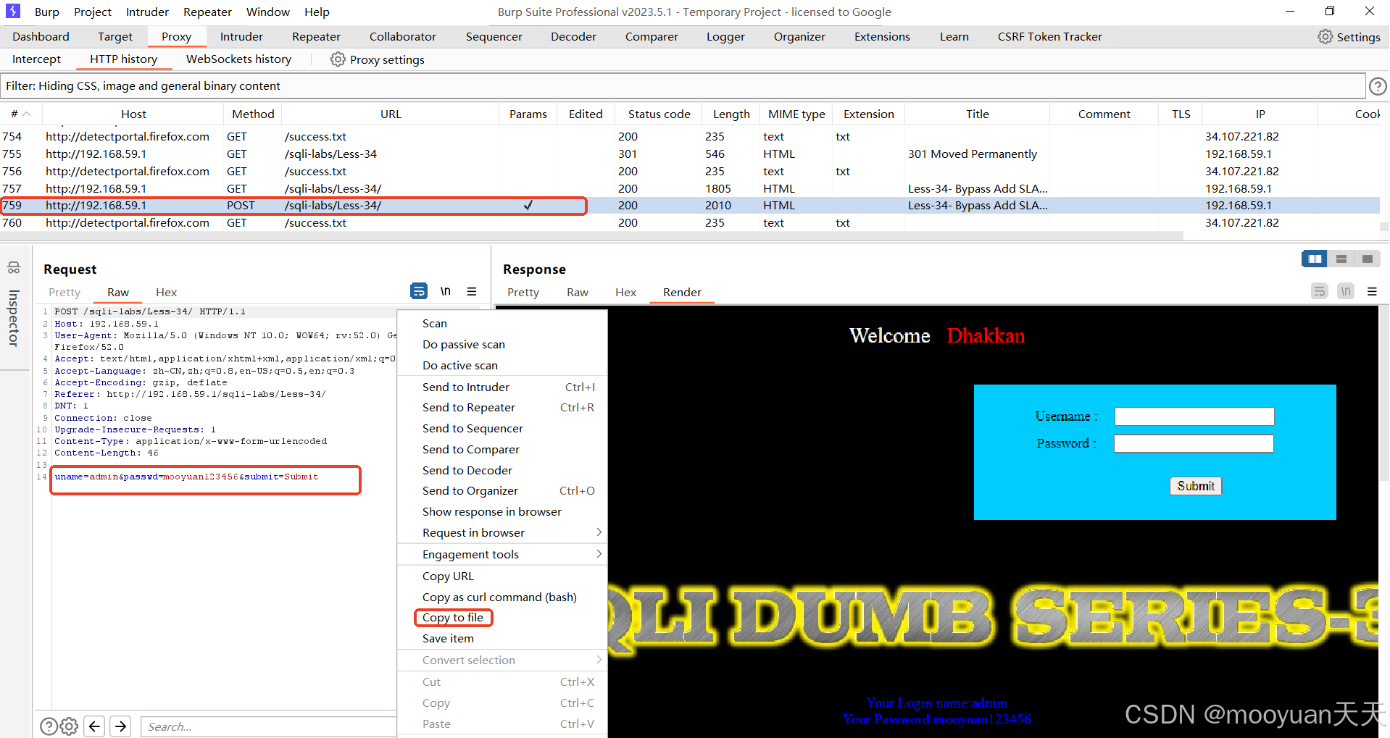Click the request Search box
This screenshot has width=1390, height=738.
coord(268,726)
